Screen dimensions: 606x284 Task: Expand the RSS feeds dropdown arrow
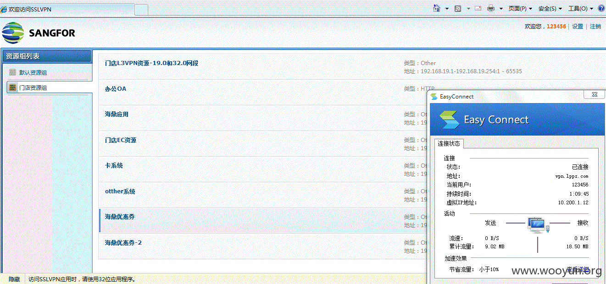point(468,9)
